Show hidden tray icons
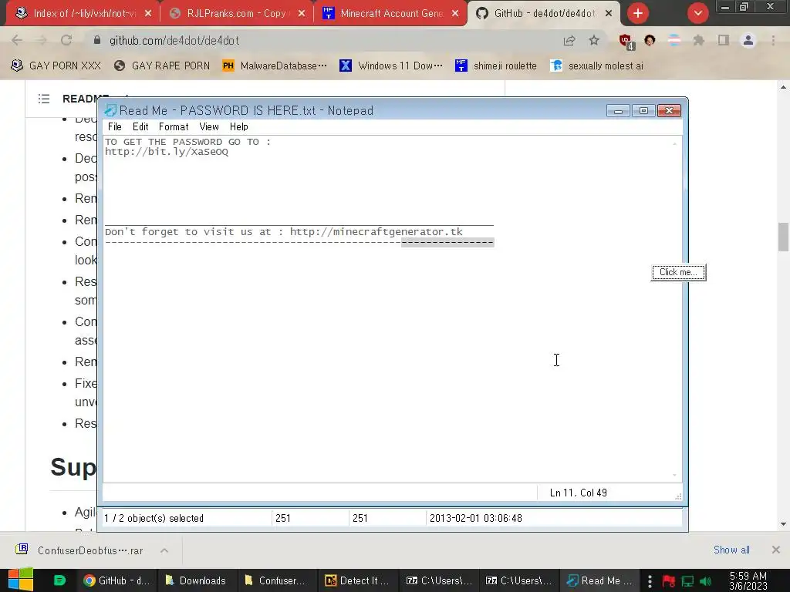 pos(650,581)
